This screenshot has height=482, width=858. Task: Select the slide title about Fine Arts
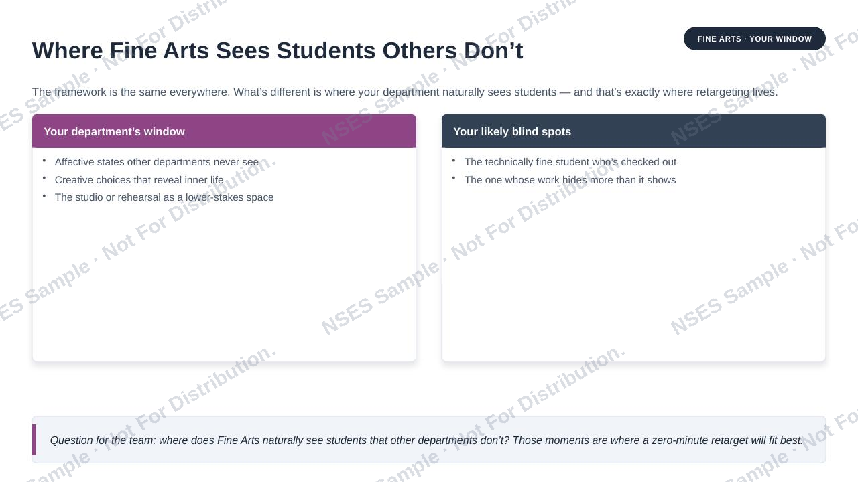pos(278,51)
